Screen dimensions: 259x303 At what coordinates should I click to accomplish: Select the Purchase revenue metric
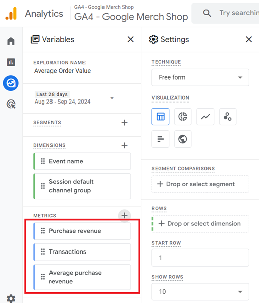(82, 231)
